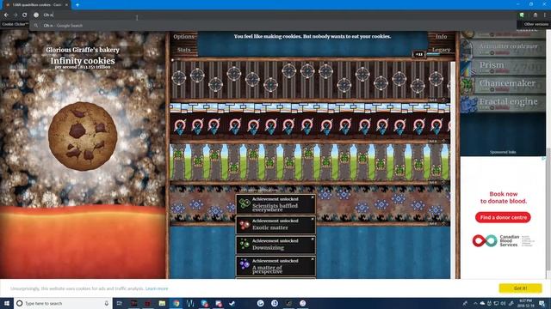
Task: Click the Cortana microphone icon
Action: click(x=107, y=303)
